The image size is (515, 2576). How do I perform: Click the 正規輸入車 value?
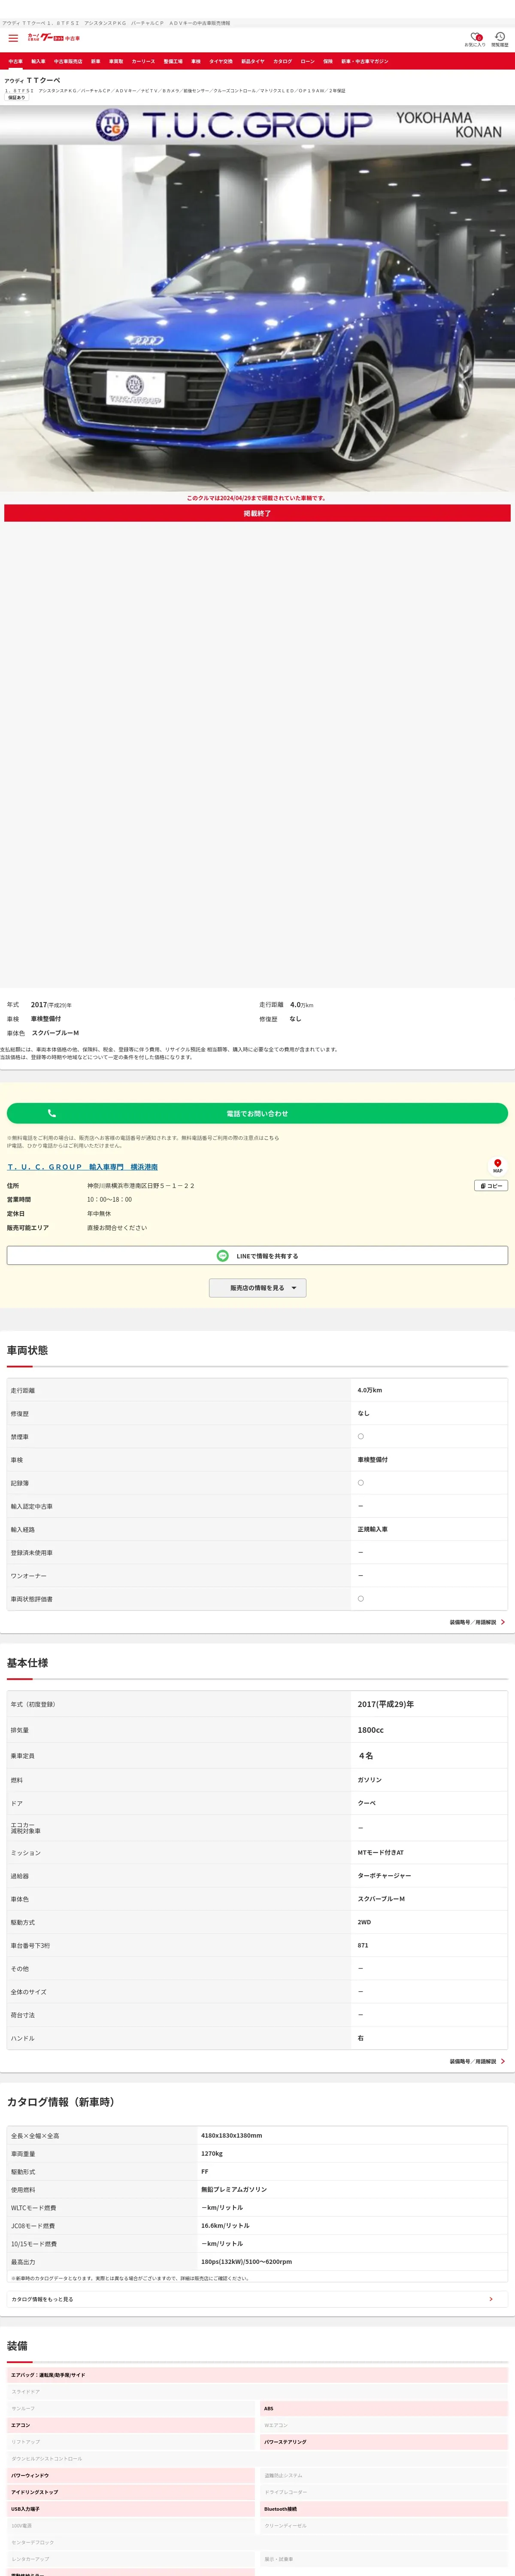click(x=373, y=1529)
